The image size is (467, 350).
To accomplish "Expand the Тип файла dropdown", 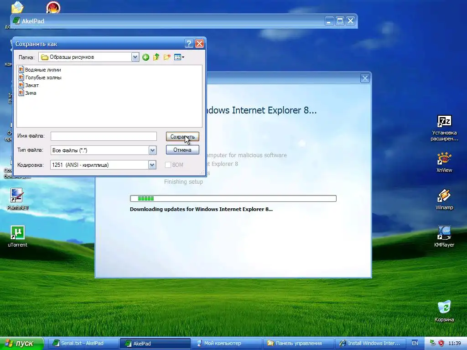I will click(x=152, y=150).
